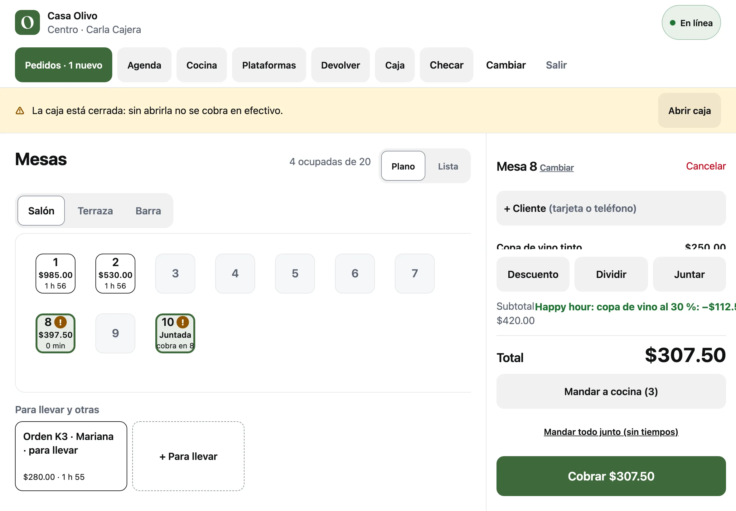Click the alert badge on table 10
736x511 pixels.
click(183, 322)
